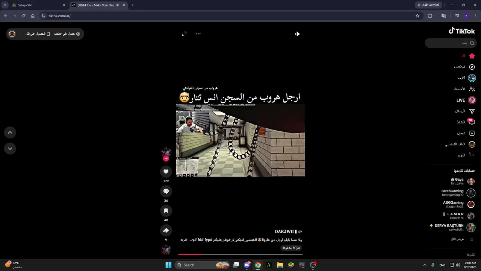The image size is (481, 271).
Task: Expand the full list of followed accounts
Action: coord(462,239)
